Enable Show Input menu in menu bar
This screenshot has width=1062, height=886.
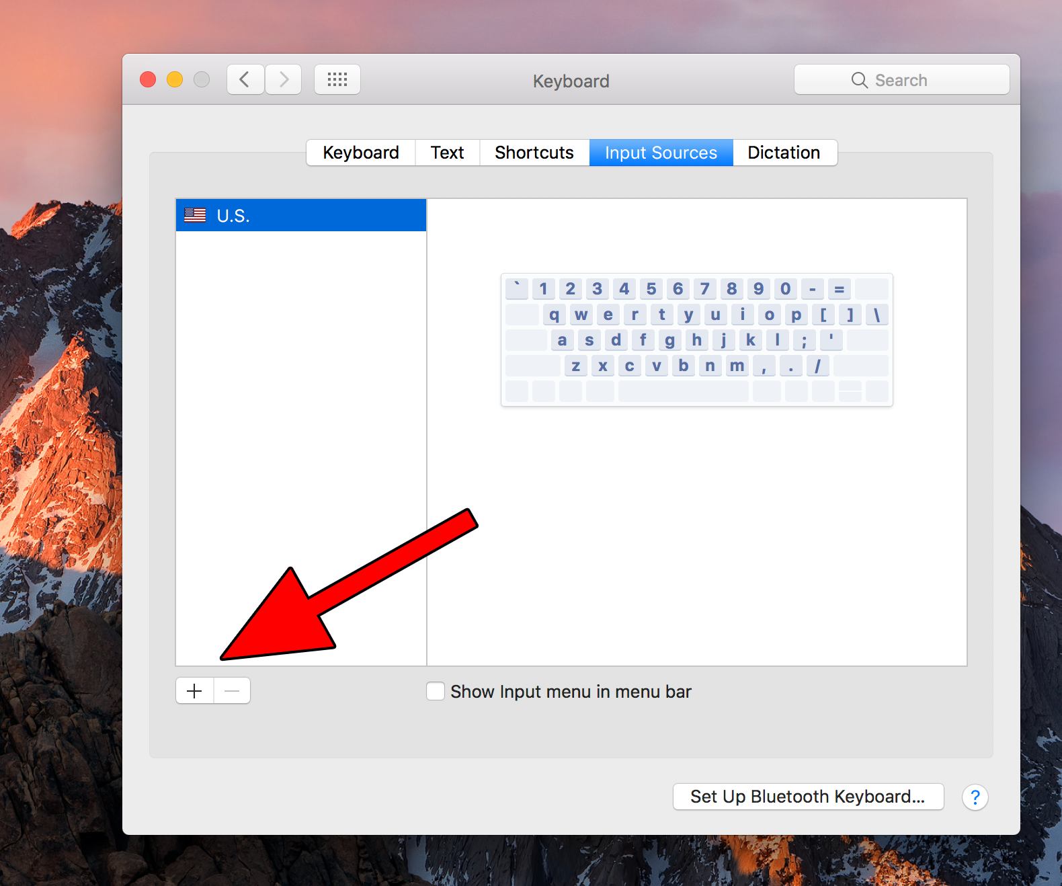tap(436, 691)
